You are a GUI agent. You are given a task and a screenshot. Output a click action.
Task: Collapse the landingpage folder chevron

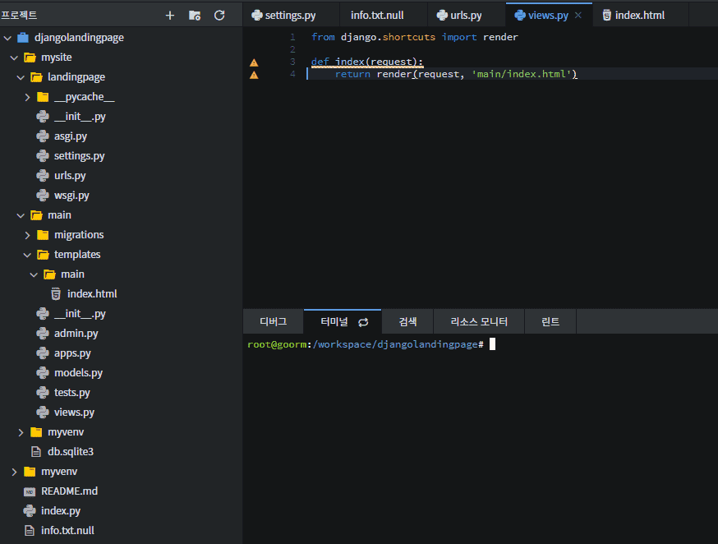tap(21, 77)
